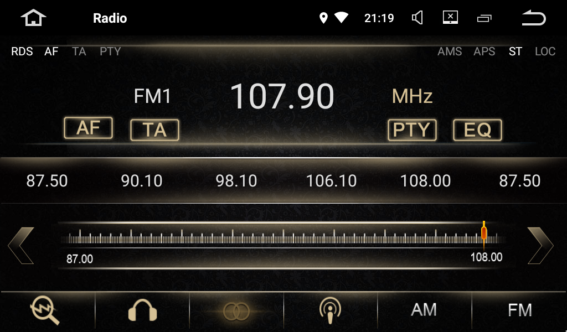Toggle the AF alternate frequency button
This screenshot has height=332, width=567.
click(x=89, y=128)
